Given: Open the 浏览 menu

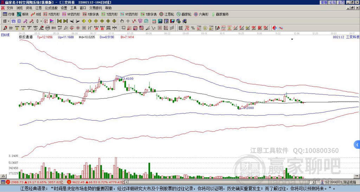Looking at the screenshot, I should (x=20, y=8).
